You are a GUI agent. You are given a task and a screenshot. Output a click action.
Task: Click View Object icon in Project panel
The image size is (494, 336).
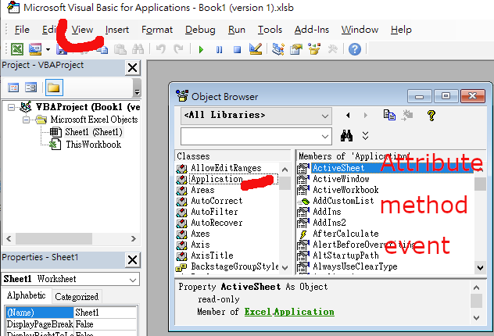point(31,88)
